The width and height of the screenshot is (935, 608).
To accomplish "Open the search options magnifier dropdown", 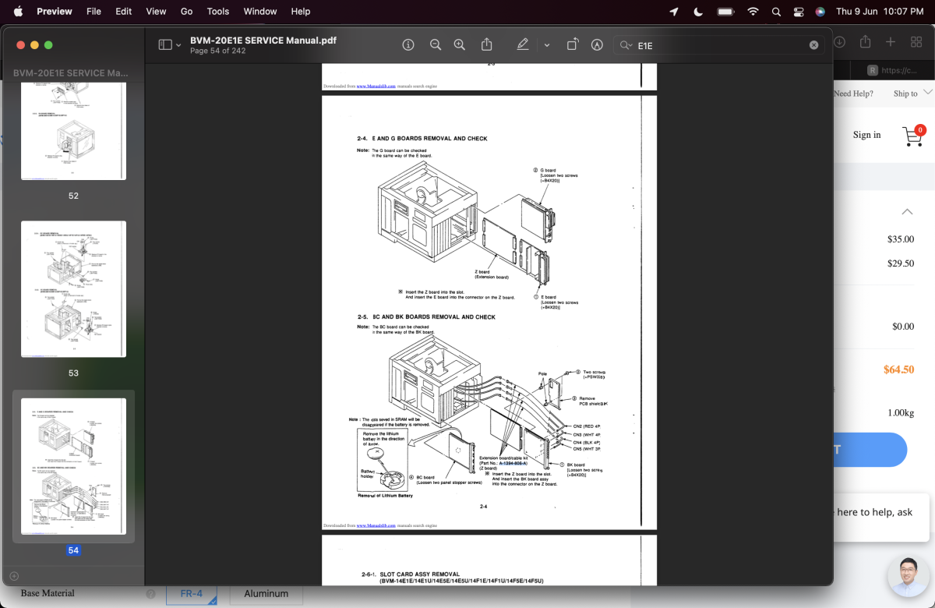I will pos(626,45).
